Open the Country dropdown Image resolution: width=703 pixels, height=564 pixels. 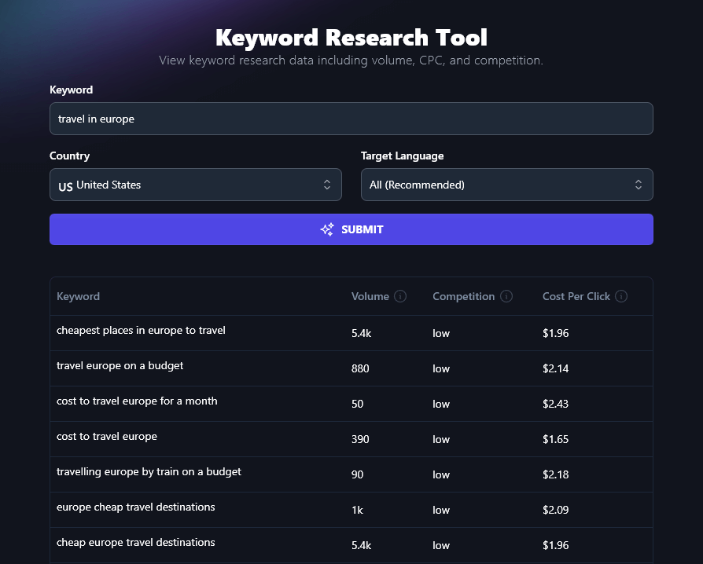(195, 185)
